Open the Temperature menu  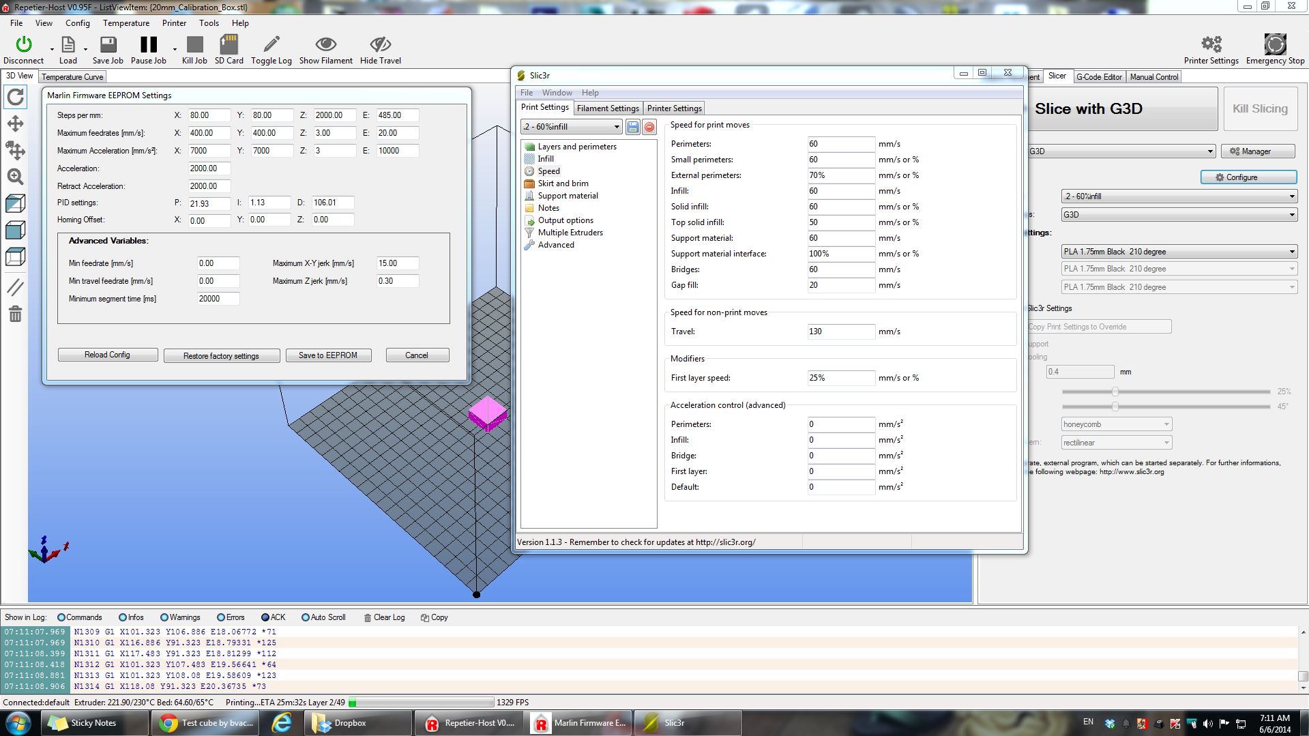tap(126, 23)
